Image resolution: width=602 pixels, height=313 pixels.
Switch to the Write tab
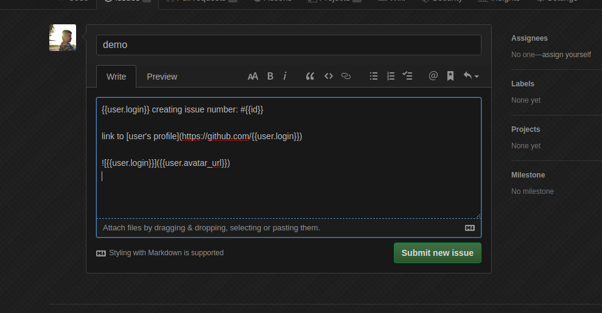pos(116,77)
